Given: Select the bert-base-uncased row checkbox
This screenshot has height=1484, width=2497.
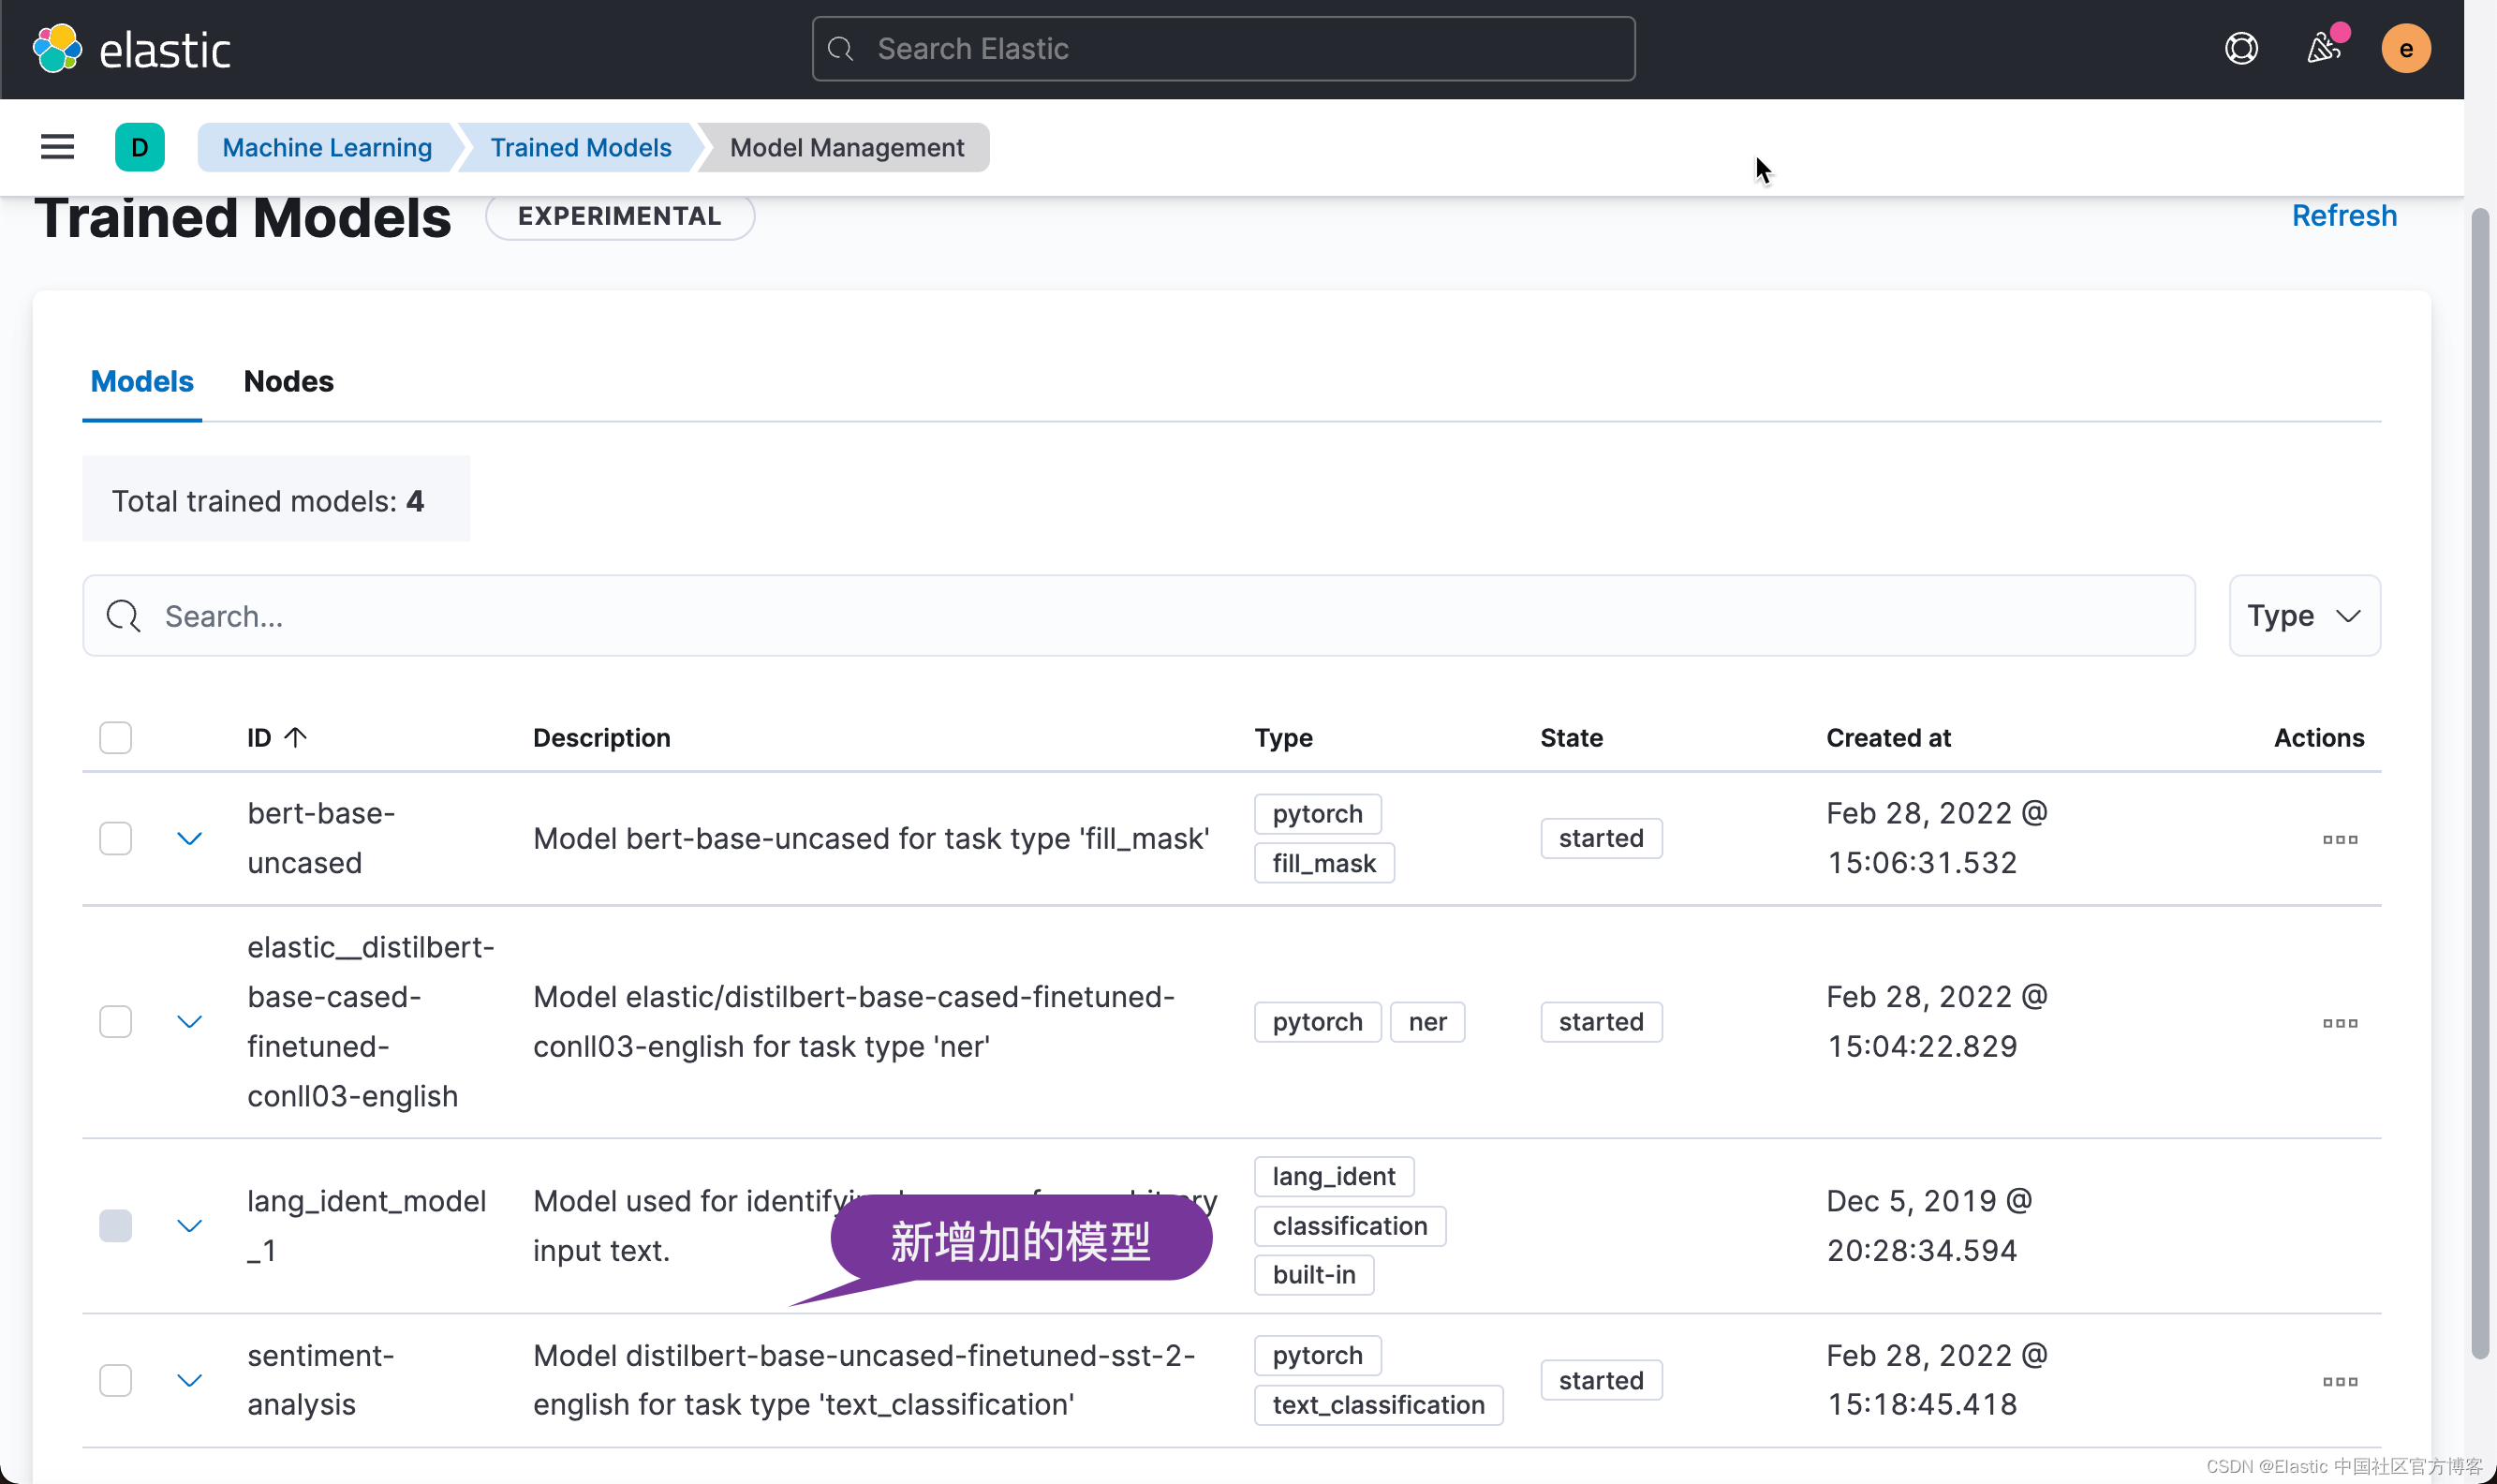Looking at the screenshot, I should [116, 838].
